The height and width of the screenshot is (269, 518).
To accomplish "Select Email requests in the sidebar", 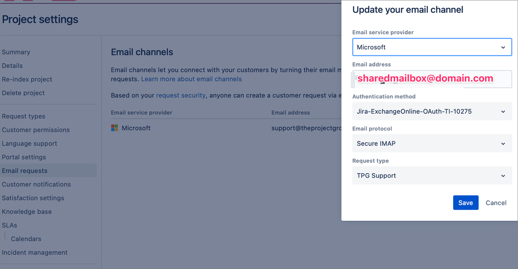I will click(x=48, y=171).
